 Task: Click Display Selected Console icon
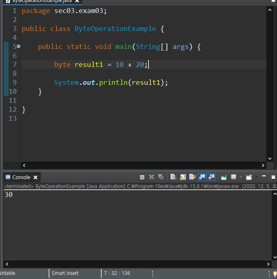coord(233,177)
